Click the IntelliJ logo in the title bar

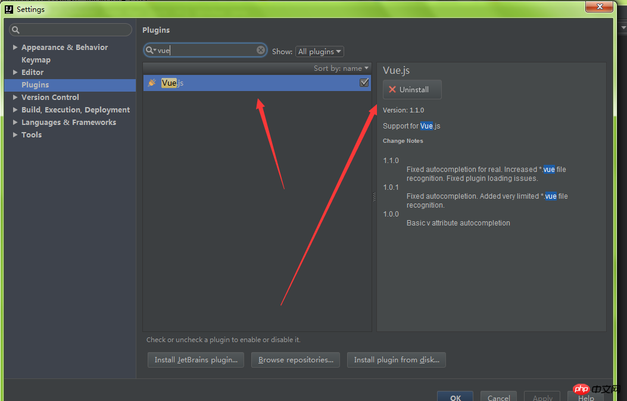tap(9, 9)
